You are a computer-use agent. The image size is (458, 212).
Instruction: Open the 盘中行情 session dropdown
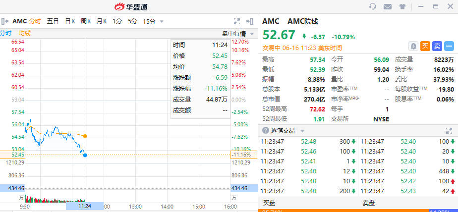click(238, 34)
